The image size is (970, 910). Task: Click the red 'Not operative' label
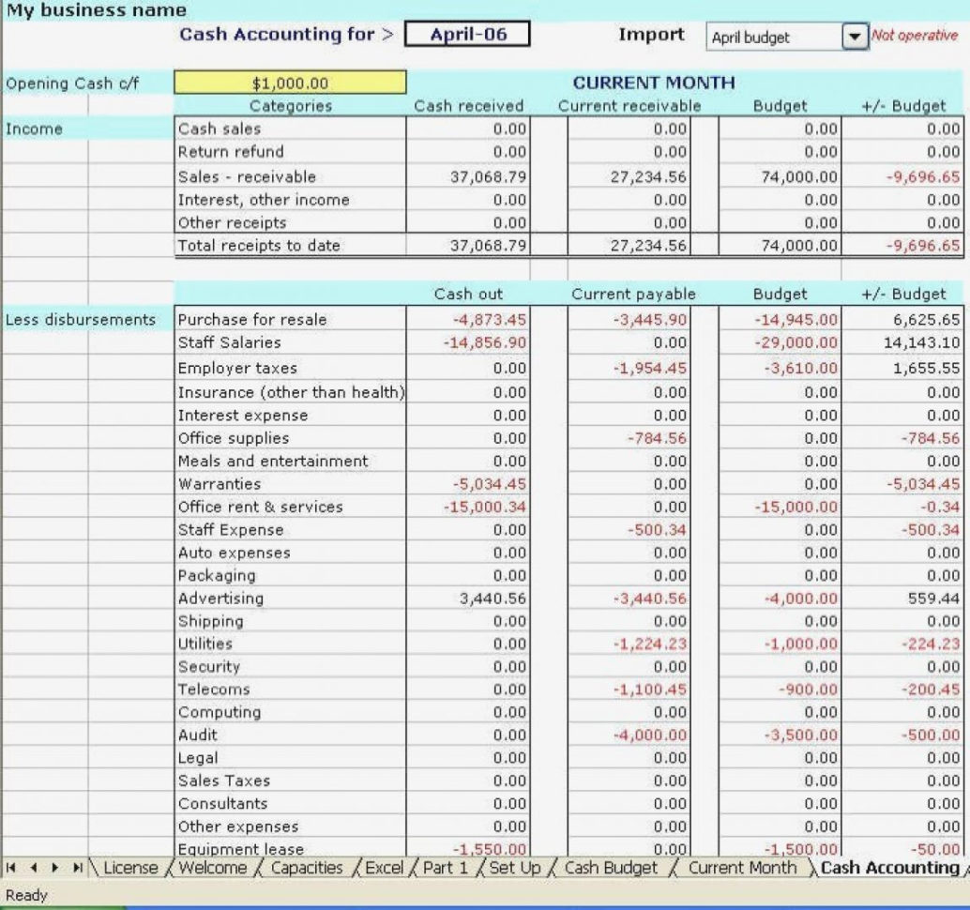(915, 37)
